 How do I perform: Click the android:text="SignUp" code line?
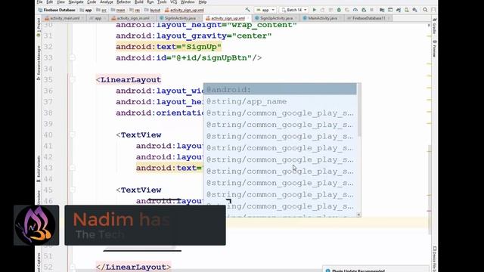tap(169, 47)
